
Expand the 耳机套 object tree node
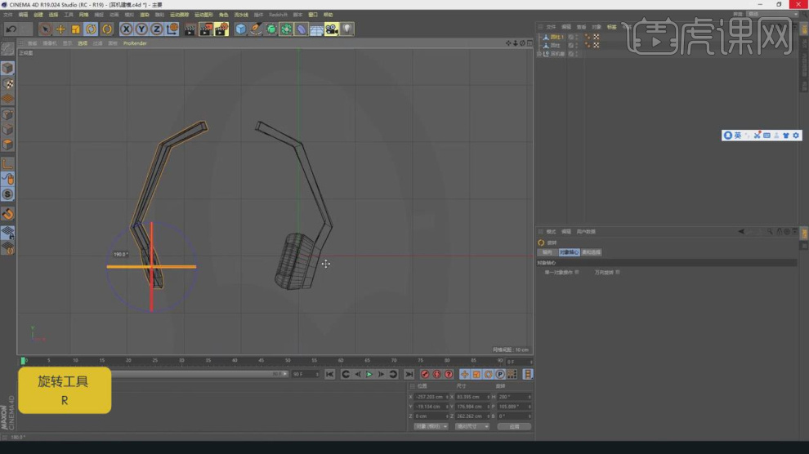point(539,54)
